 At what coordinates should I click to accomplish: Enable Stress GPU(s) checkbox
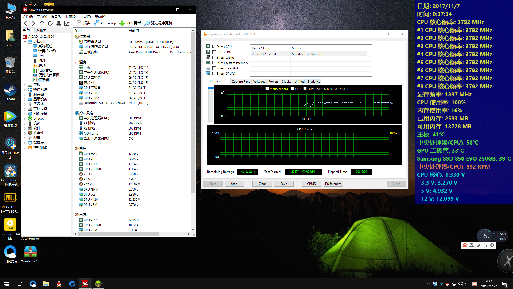[x=214, y=74]
